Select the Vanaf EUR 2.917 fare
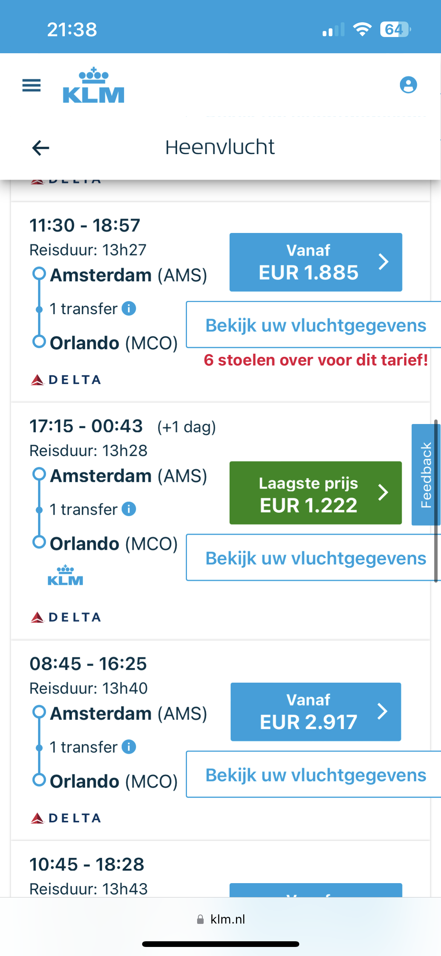 click(x=315, y=711)
